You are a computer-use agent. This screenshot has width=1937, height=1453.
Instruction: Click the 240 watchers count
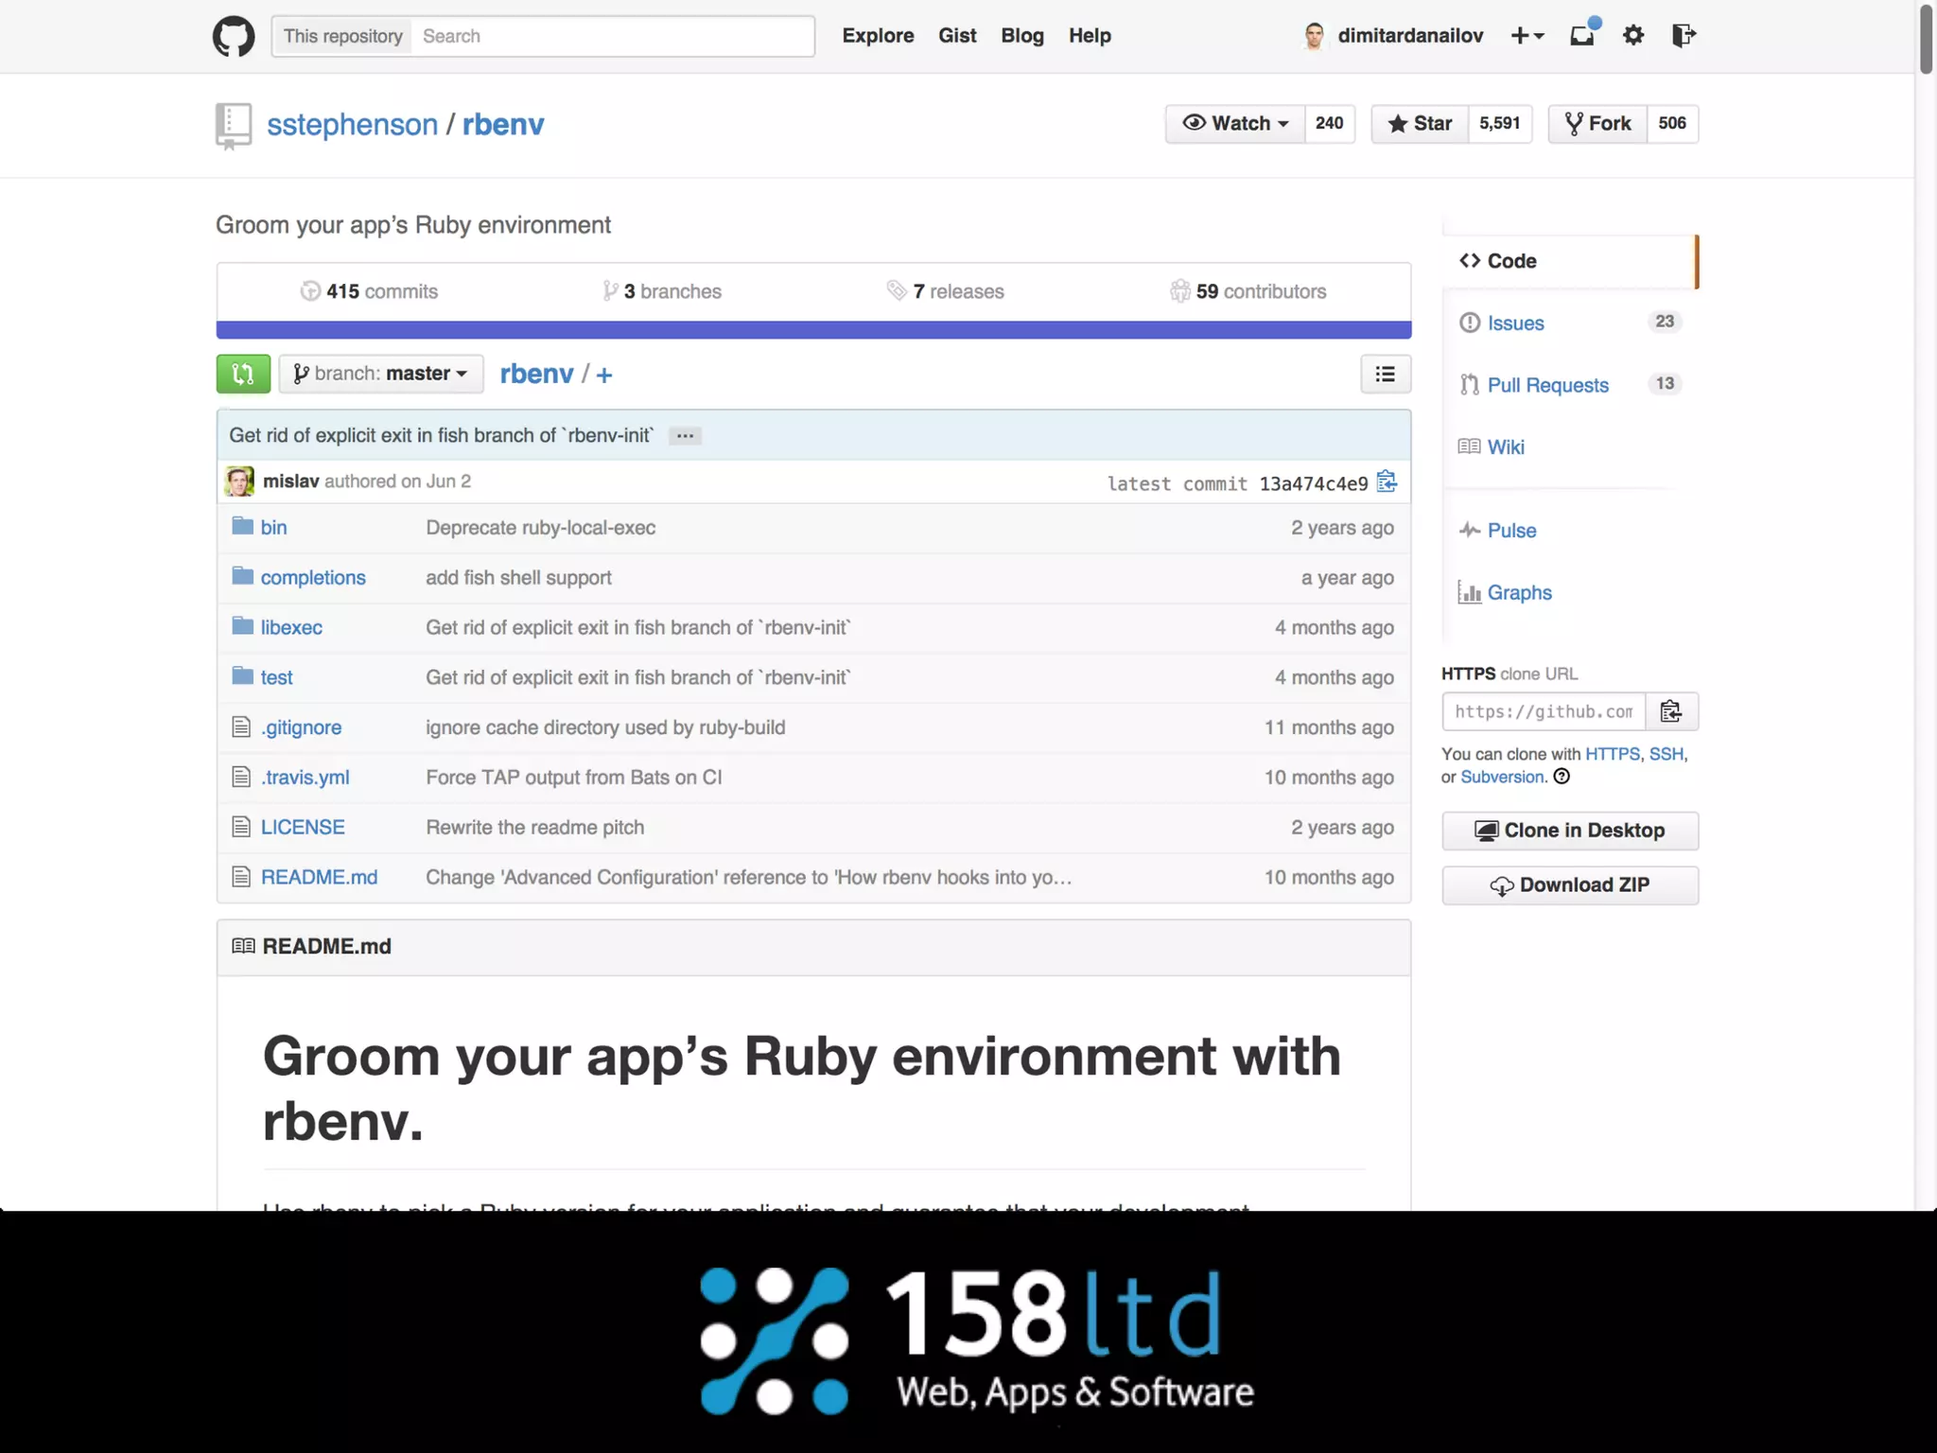(x=1329, y=124)
